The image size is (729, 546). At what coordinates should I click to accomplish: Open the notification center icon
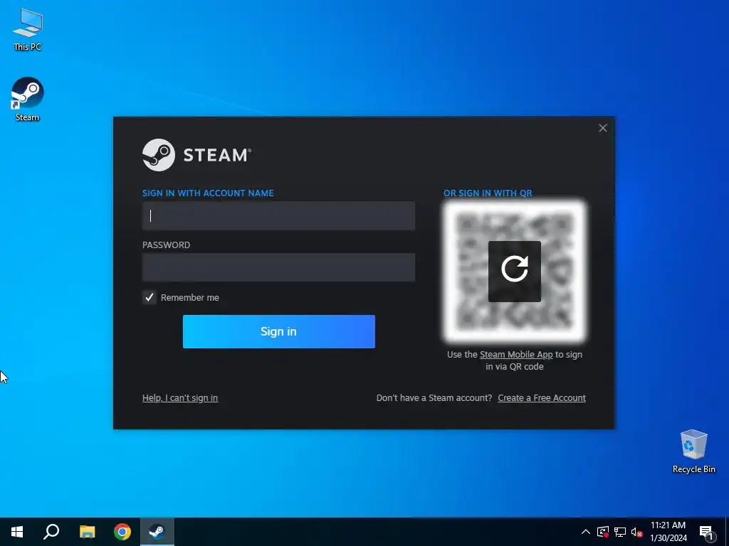click(x=706, y=532)
